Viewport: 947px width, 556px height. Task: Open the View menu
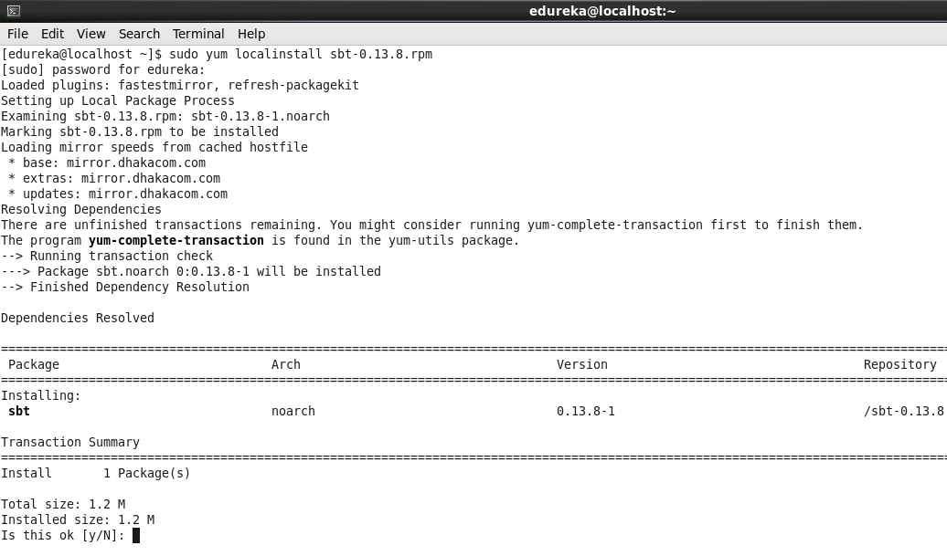point(90,34)
